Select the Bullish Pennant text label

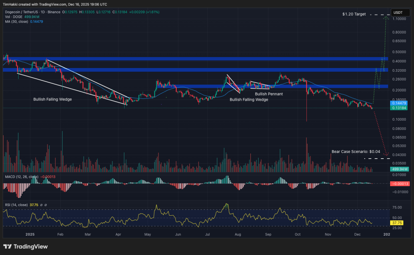pos(268,94)
